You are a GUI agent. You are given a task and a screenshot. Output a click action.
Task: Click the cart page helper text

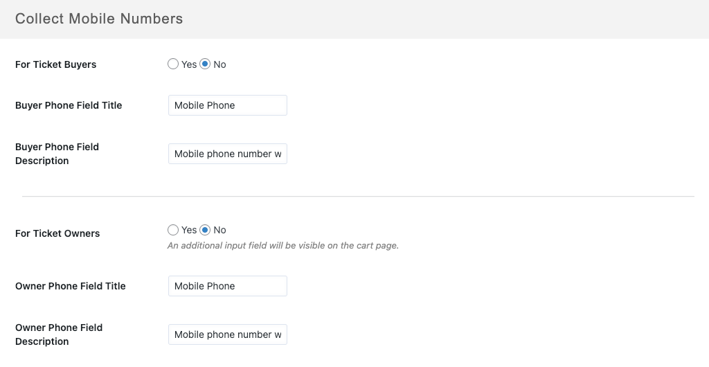point(282,245)
